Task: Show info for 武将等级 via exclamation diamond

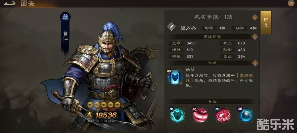Action: click(x=255, y=17)
